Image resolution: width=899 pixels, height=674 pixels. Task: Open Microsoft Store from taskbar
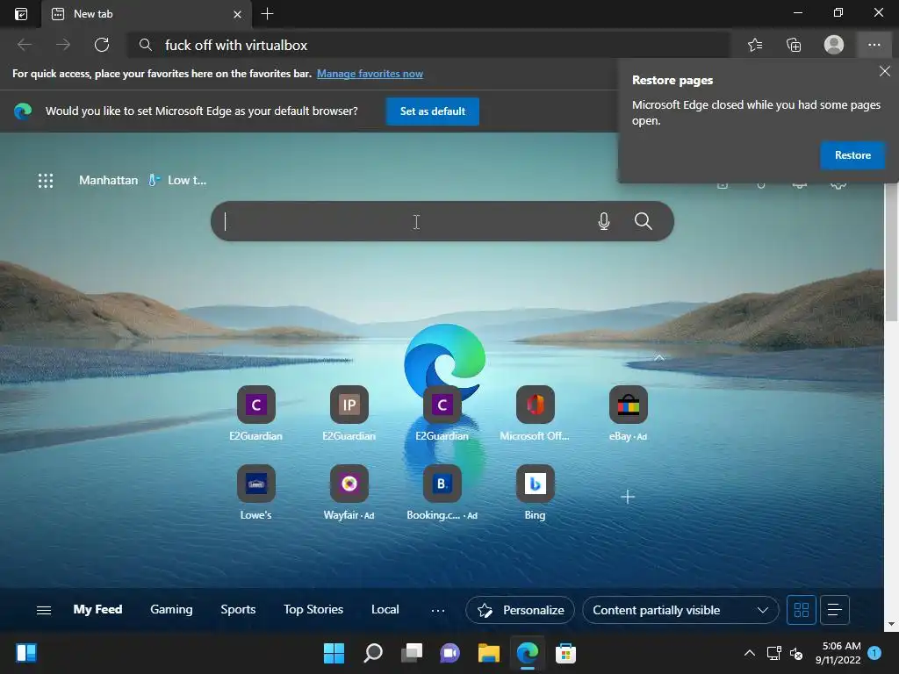point(565,653)
